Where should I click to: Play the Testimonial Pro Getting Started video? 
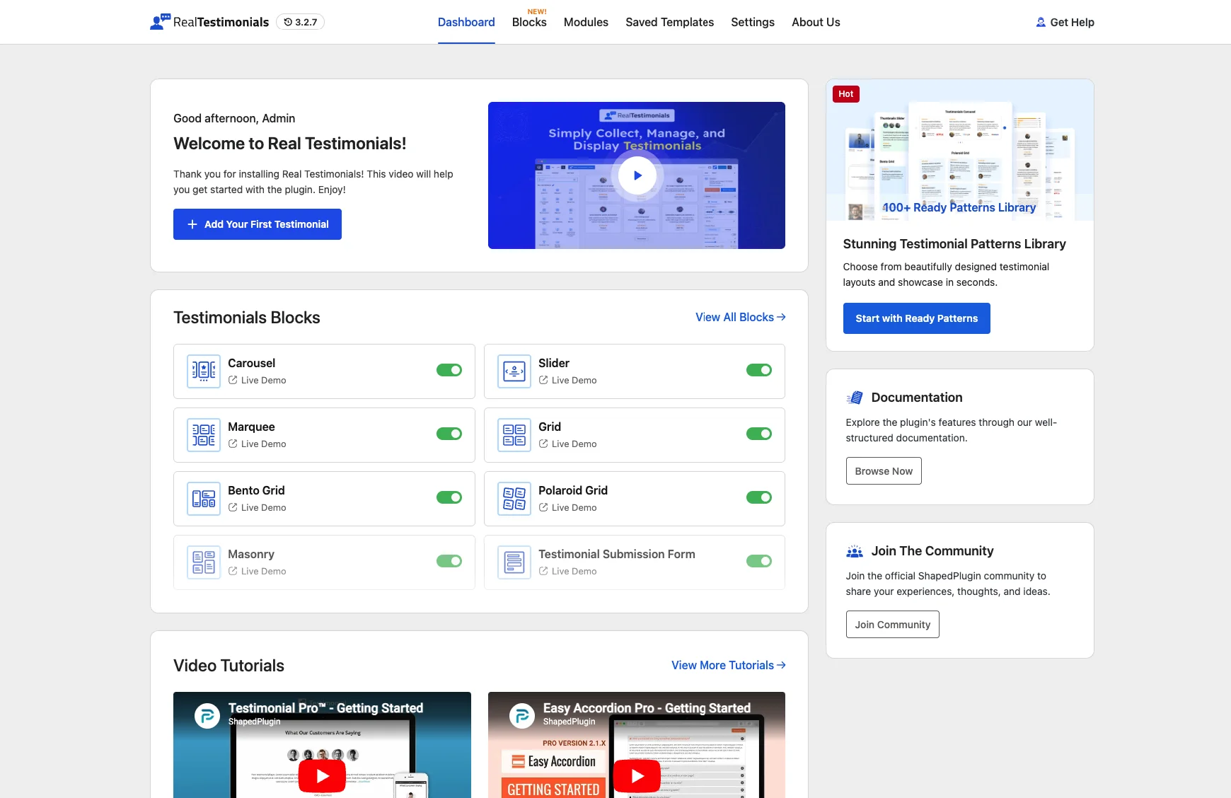pos(322,776)
